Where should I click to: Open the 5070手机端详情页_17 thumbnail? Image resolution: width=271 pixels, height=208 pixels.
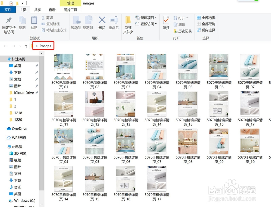click(x=156, y=178)
